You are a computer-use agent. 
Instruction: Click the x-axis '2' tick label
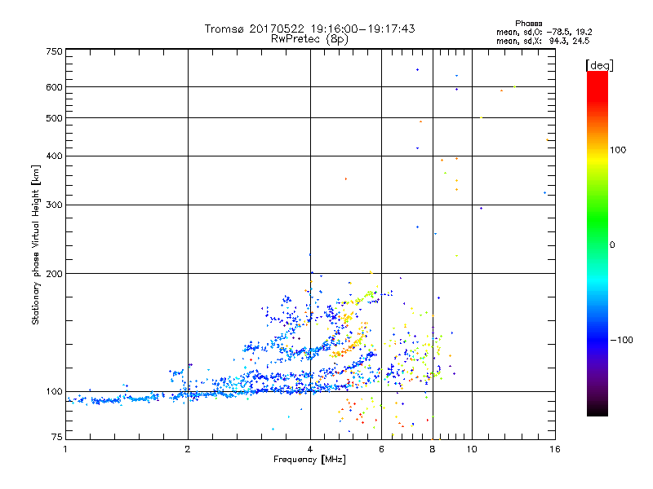[x=188, y=449]
